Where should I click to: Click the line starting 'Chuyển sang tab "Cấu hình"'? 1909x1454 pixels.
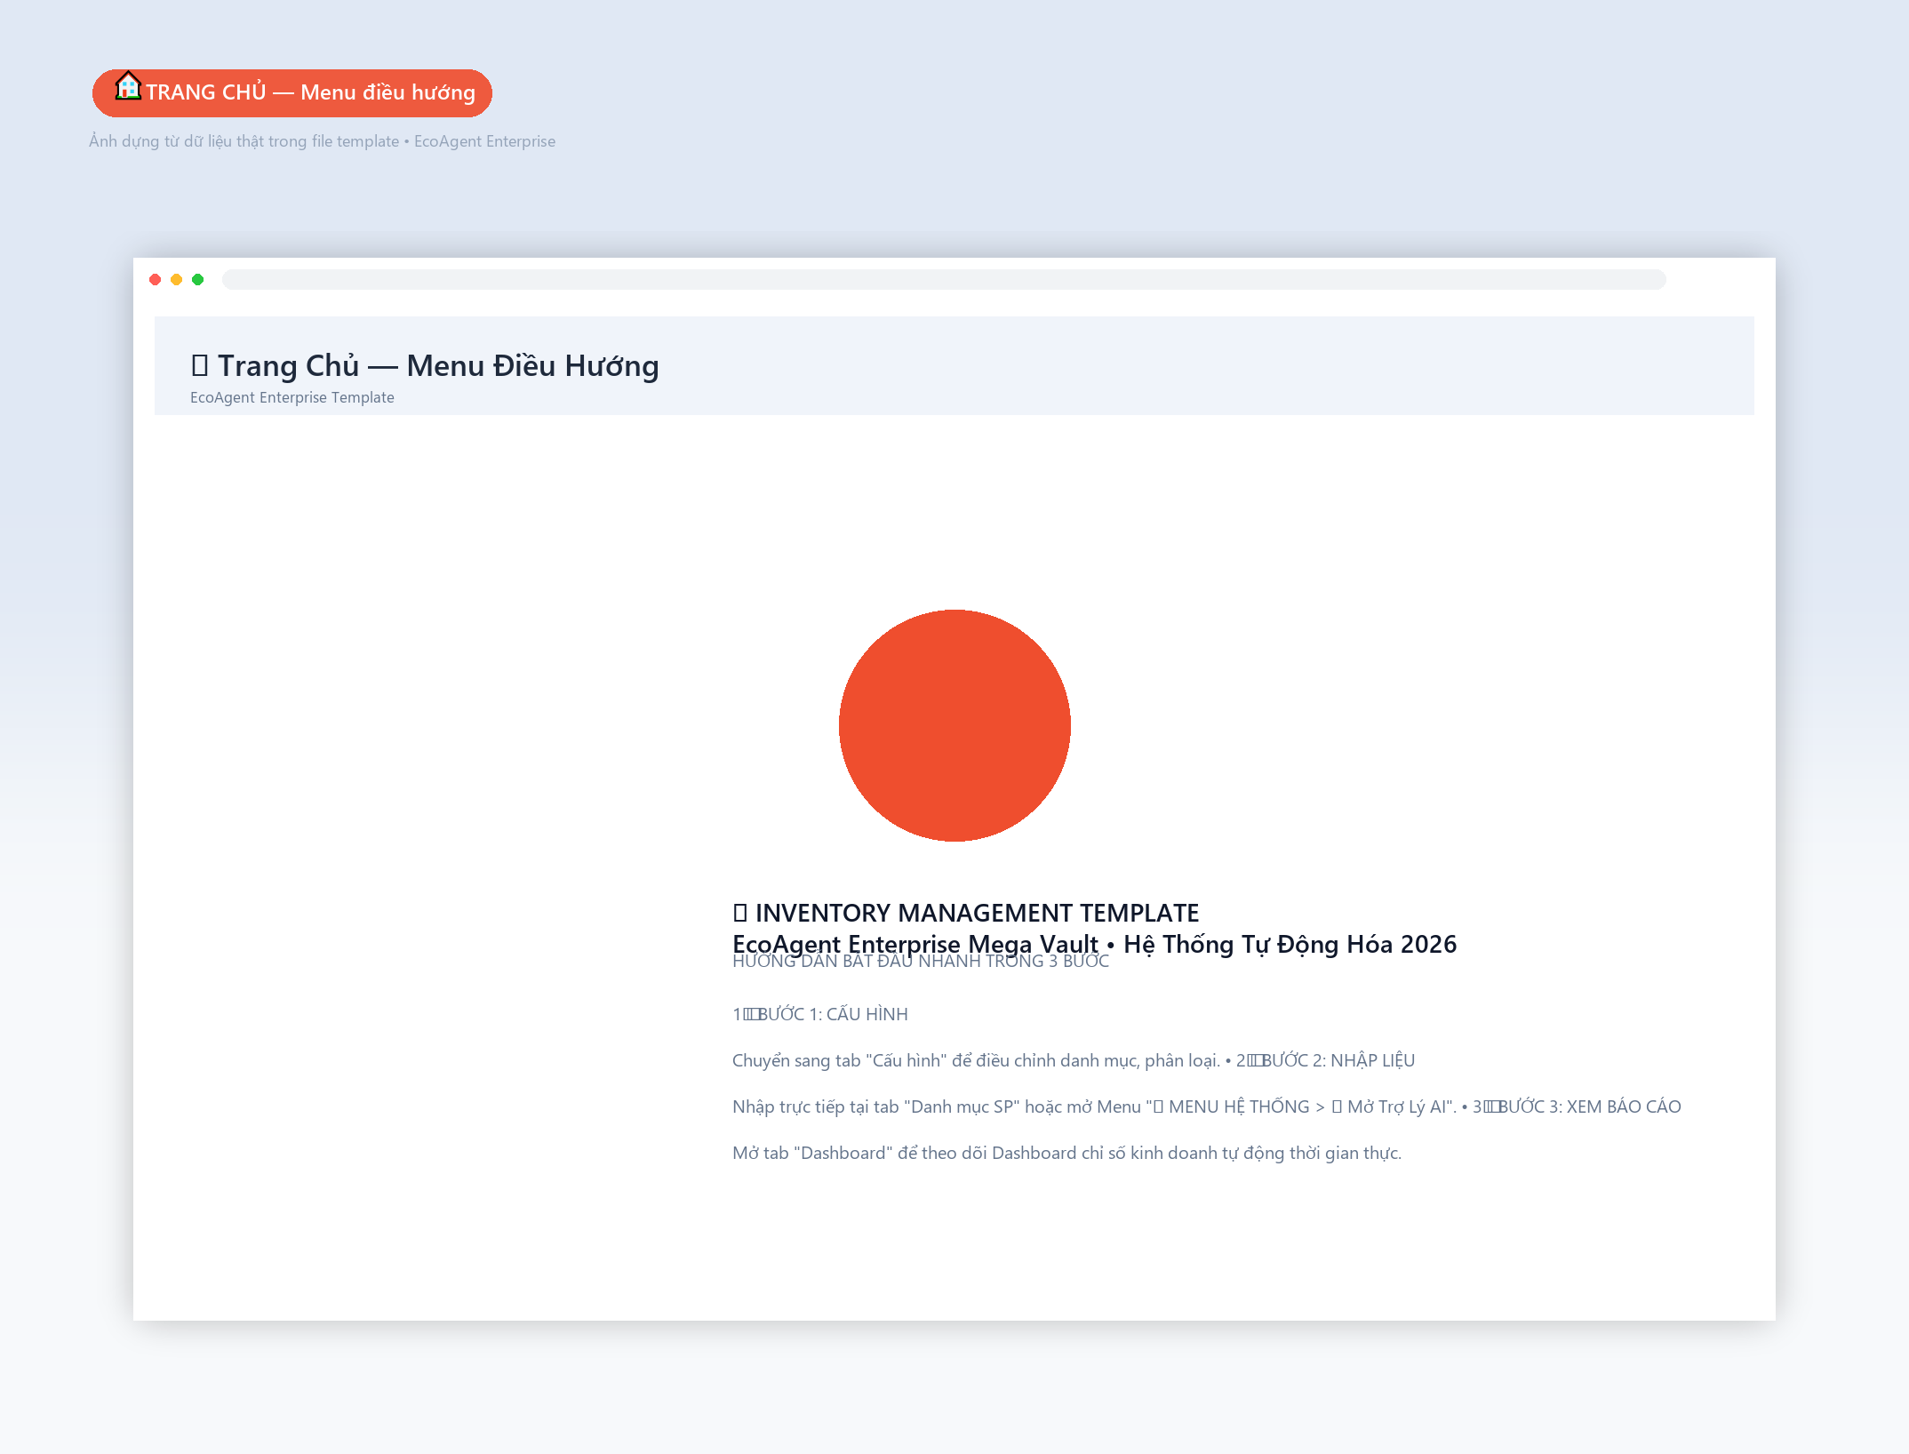point(1074,1060)
